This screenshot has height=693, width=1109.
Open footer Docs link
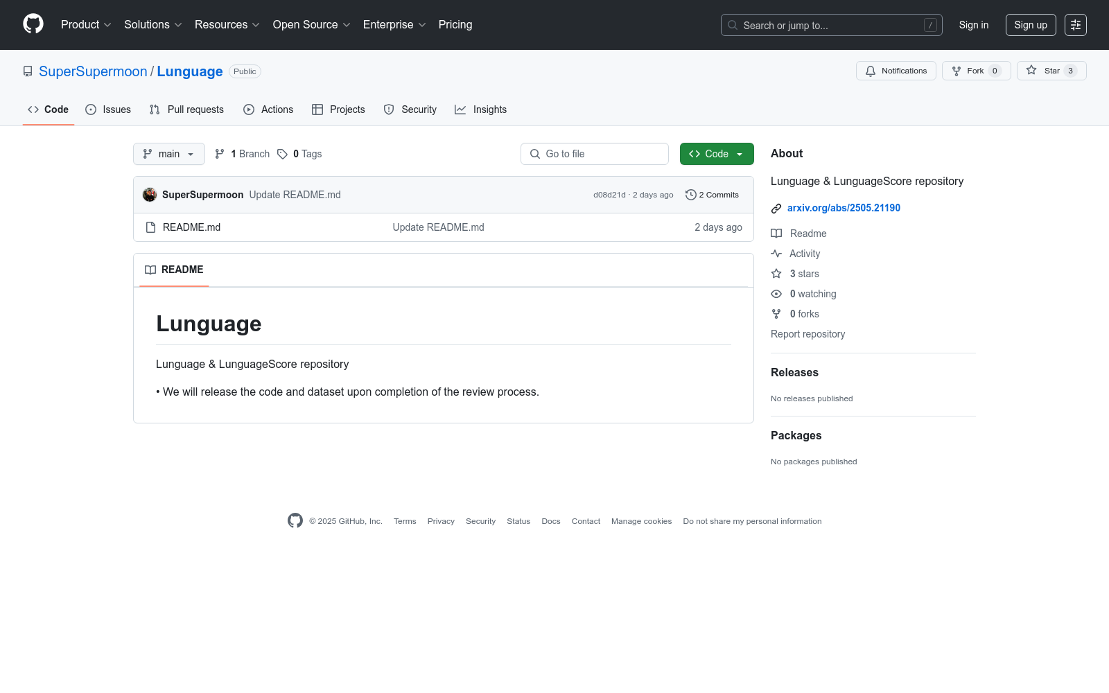tap(551, 521)
